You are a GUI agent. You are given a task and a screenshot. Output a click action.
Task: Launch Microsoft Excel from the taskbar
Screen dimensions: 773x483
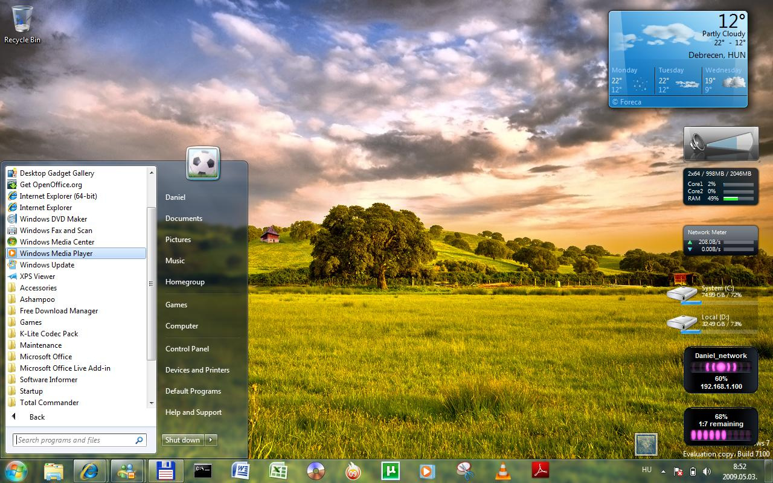coord(277,471)
